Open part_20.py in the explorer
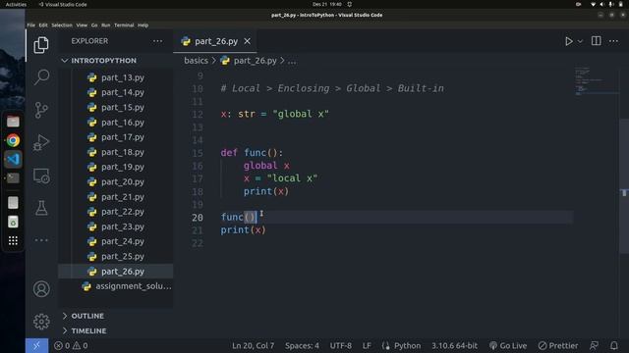 pos(123,182)
